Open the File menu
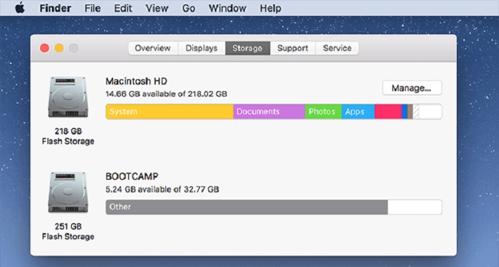Screen dimensions: 499x267 (x=92, y=8)
